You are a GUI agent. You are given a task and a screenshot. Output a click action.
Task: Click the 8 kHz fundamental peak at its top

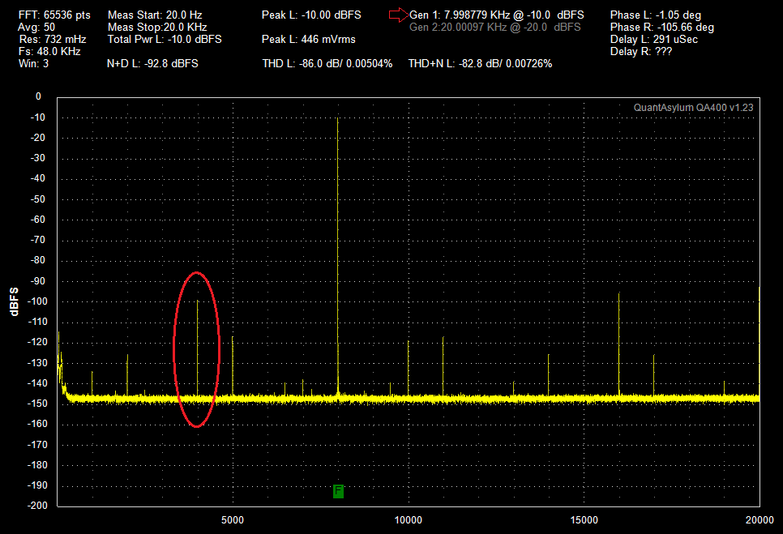[337, 118]
